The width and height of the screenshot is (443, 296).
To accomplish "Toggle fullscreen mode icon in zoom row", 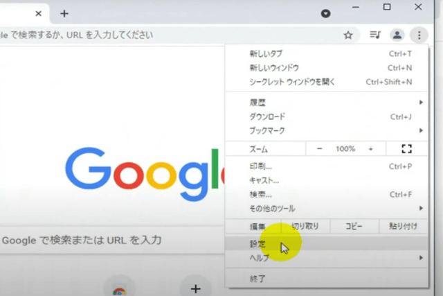I will (x=406, y=148).
